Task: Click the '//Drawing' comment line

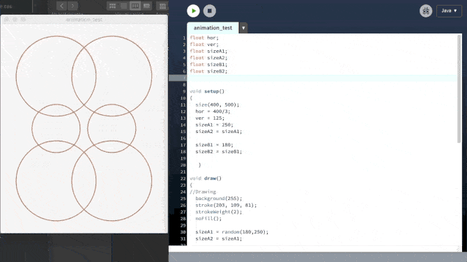Action: click(203, 192)
